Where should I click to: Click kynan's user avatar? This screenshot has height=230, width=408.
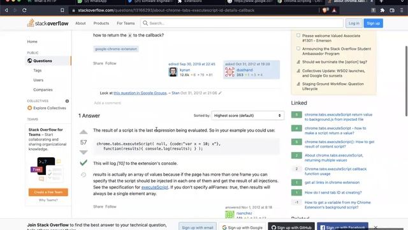pyautogui.click(x=173, y=72)
